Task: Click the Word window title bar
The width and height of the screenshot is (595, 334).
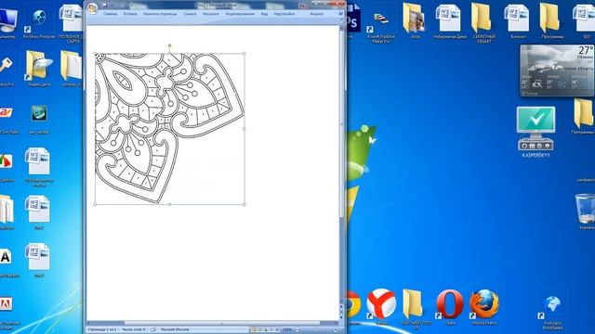Action: coord(217,6)
